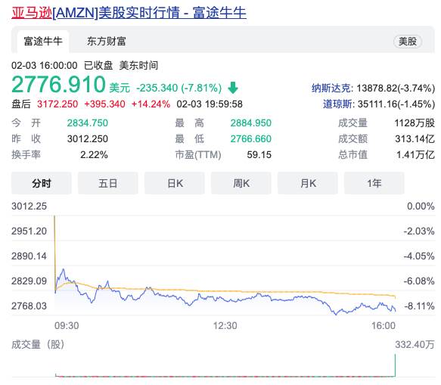Click the turnover rate 2.22%
Image resolution: width=441 pixels, height=385 pixels.
[94, 154]
